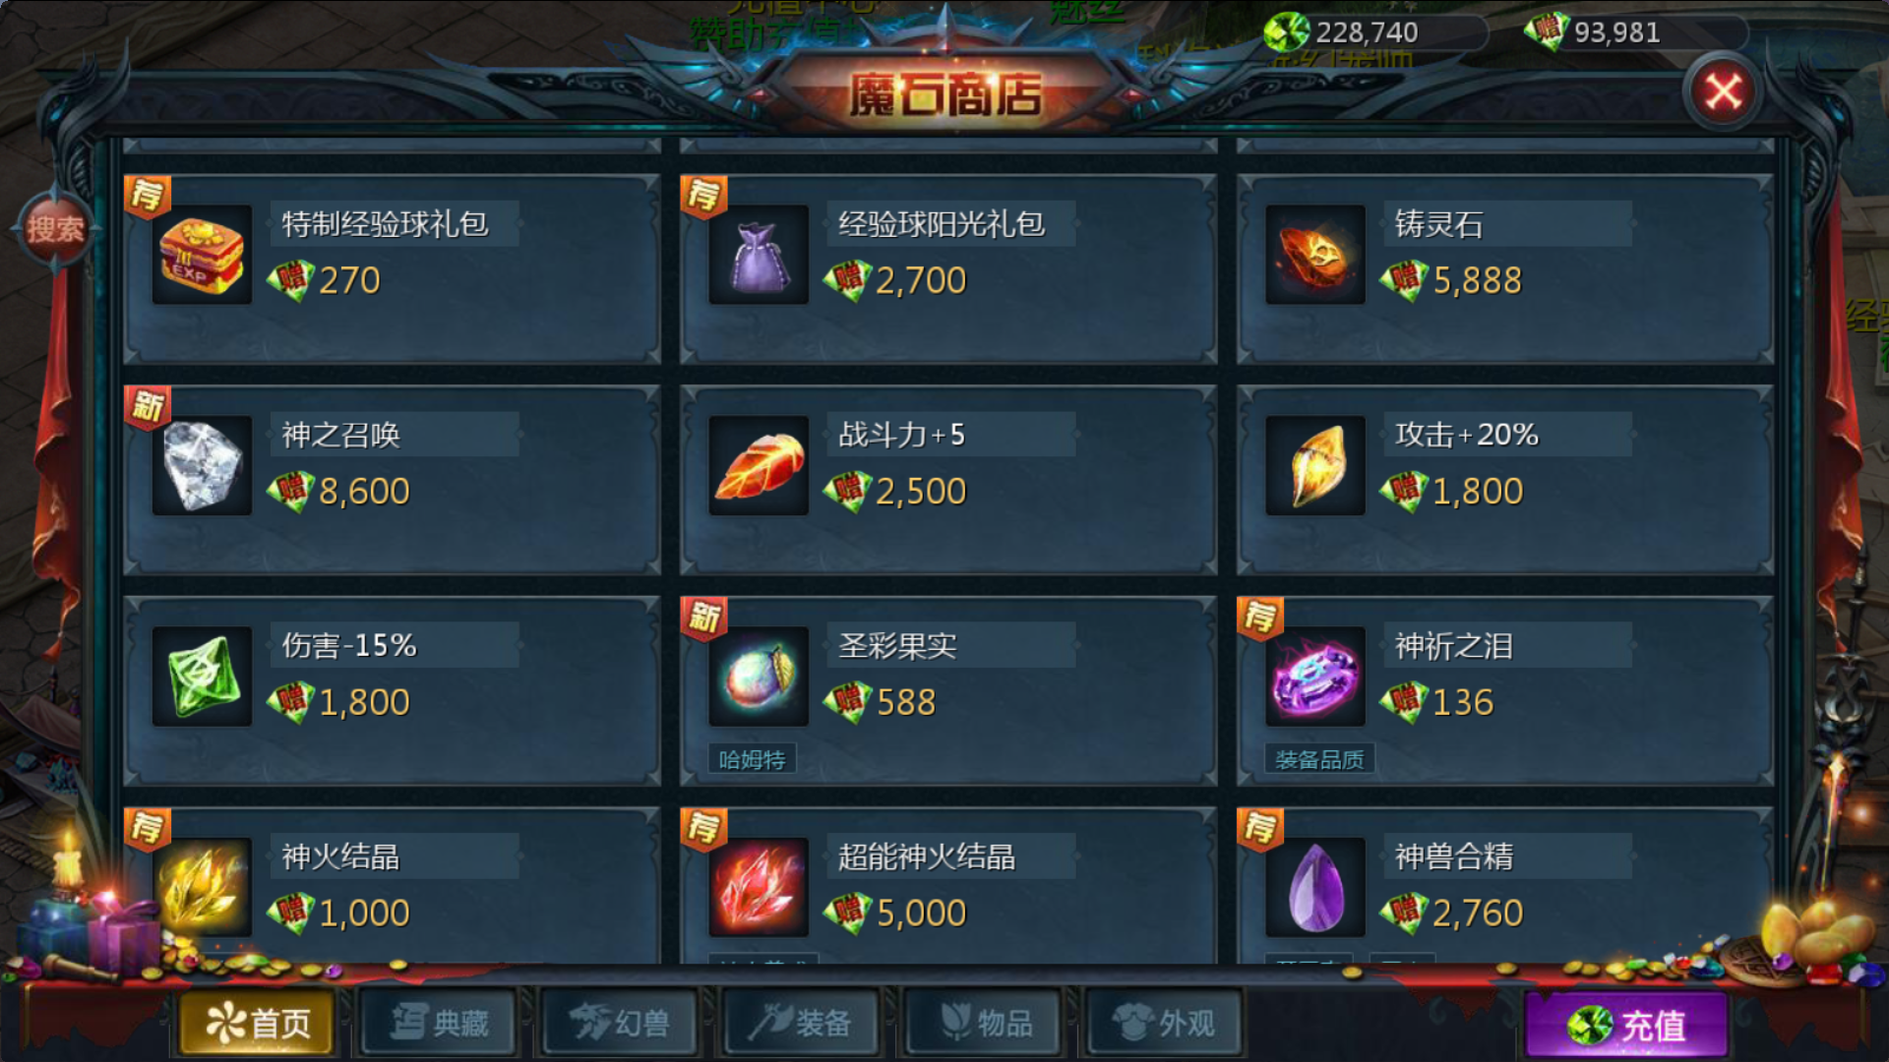
Task: Open the 神兽合精 purple teardrop item
Action: (1315, 887)
